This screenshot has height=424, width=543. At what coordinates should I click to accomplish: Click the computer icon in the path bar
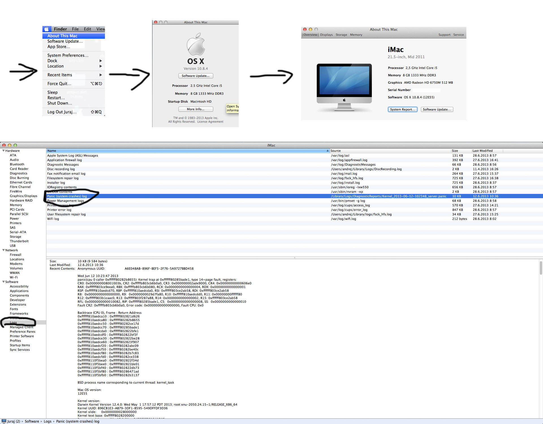click(4, 421)
